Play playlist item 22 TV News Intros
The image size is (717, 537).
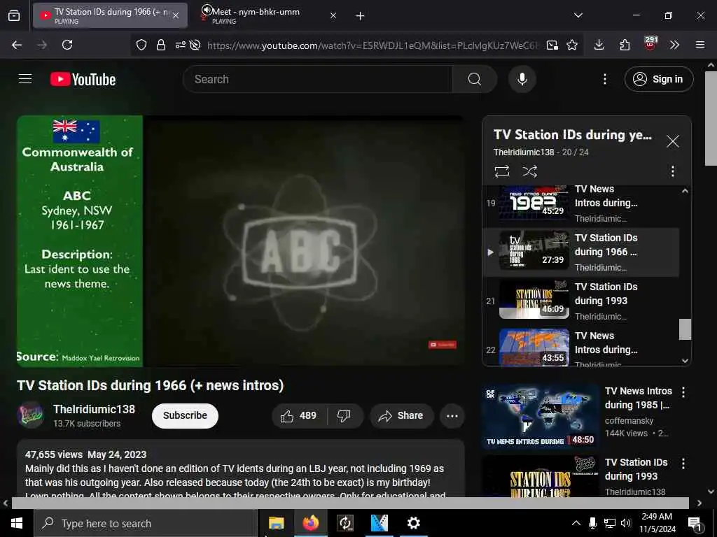(x=580, y=348)
